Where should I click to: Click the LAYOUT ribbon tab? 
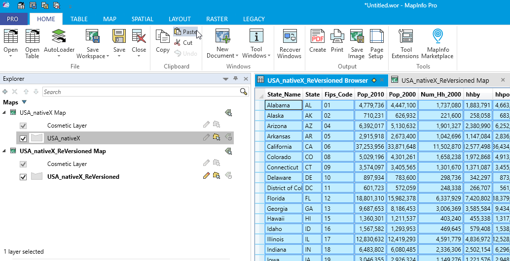coord(180,19)
